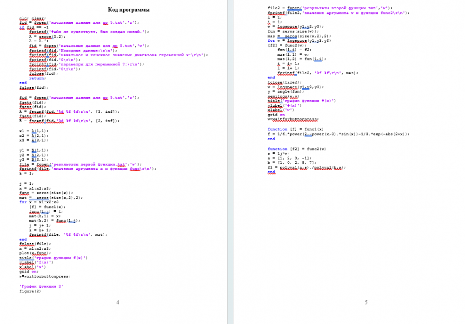The height and width of the screenshot is (324, 465).
Task: Click the line 'fun(1,i) = f2;'
Action: (x=294, y=50)
